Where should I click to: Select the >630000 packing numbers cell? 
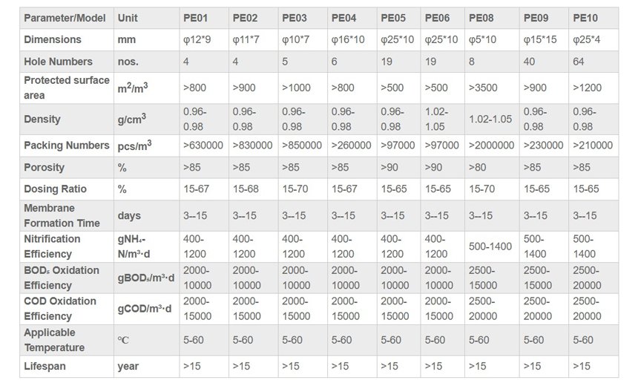pyautogui.click(x=203, y=145)
